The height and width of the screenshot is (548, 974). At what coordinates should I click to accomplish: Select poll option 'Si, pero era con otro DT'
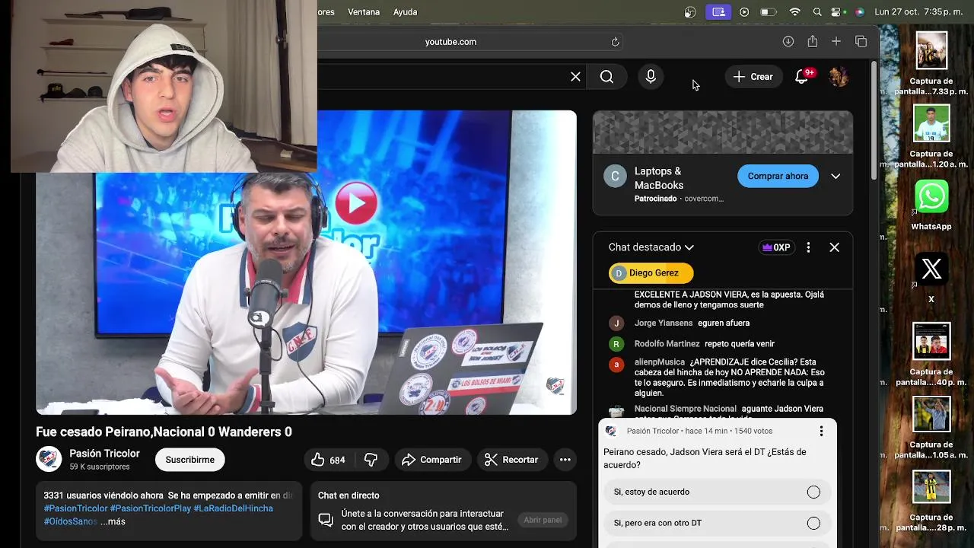718,523
